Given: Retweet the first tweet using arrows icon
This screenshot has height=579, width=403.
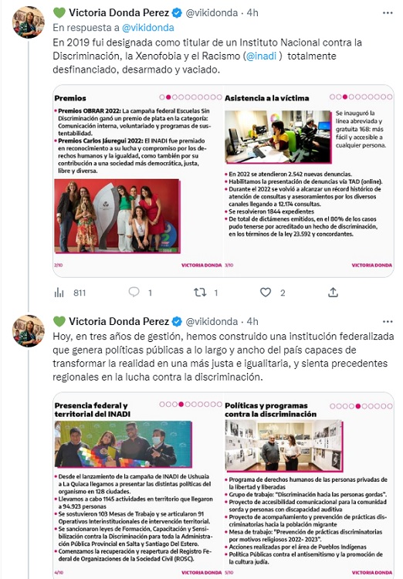Looking at the screenshot, I should pos(200,293).
